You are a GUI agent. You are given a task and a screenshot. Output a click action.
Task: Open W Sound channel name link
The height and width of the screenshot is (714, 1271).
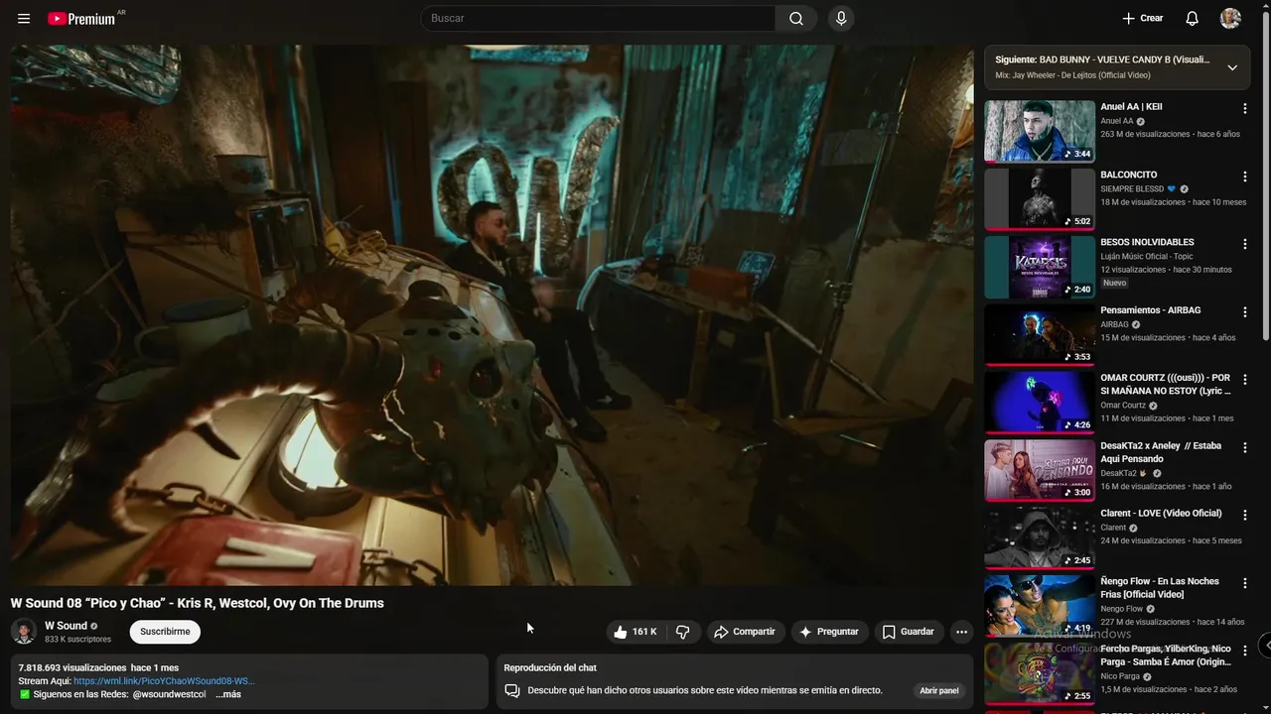click(66, 626)
